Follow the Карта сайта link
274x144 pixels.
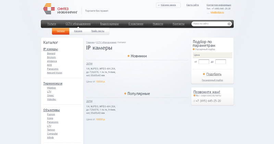click(192, 5)
